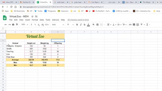Screen dimensions: 162x91
Task: Click the Virtual.Zoo - MDH document title
Action: [x=19, y=16]
